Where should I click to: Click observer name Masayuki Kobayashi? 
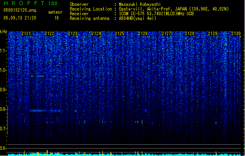140,4
